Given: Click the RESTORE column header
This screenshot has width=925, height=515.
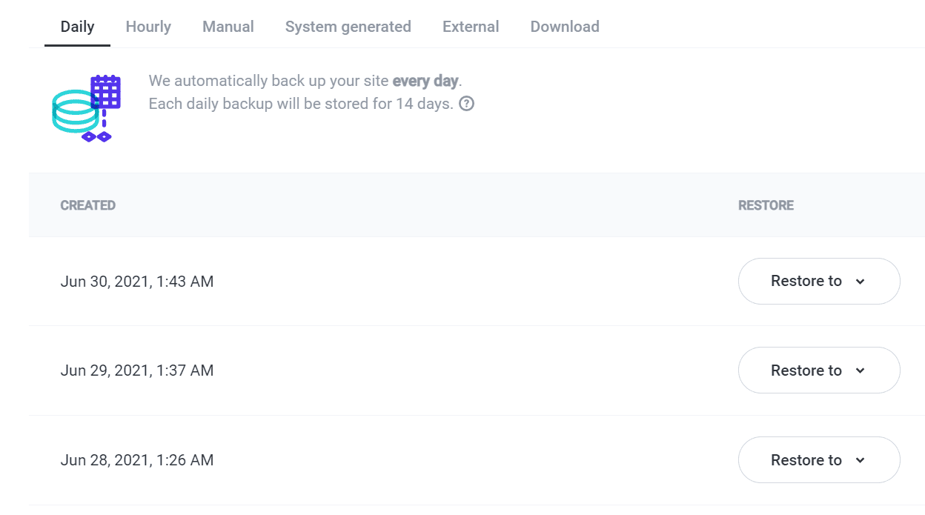Looking at the screenshot, I should 766,205.
